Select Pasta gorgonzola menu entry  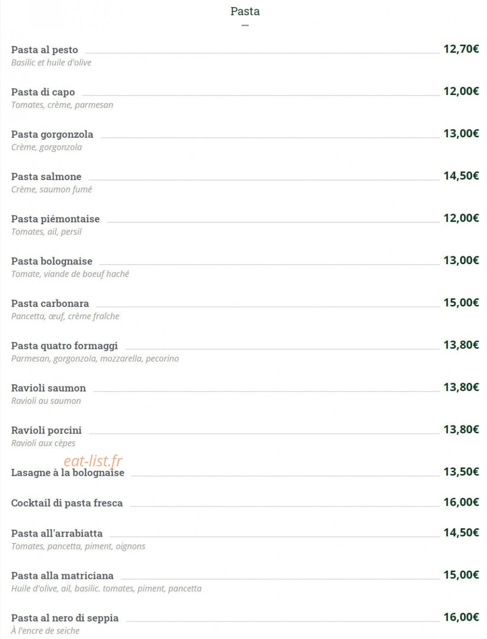click(52, 134)
